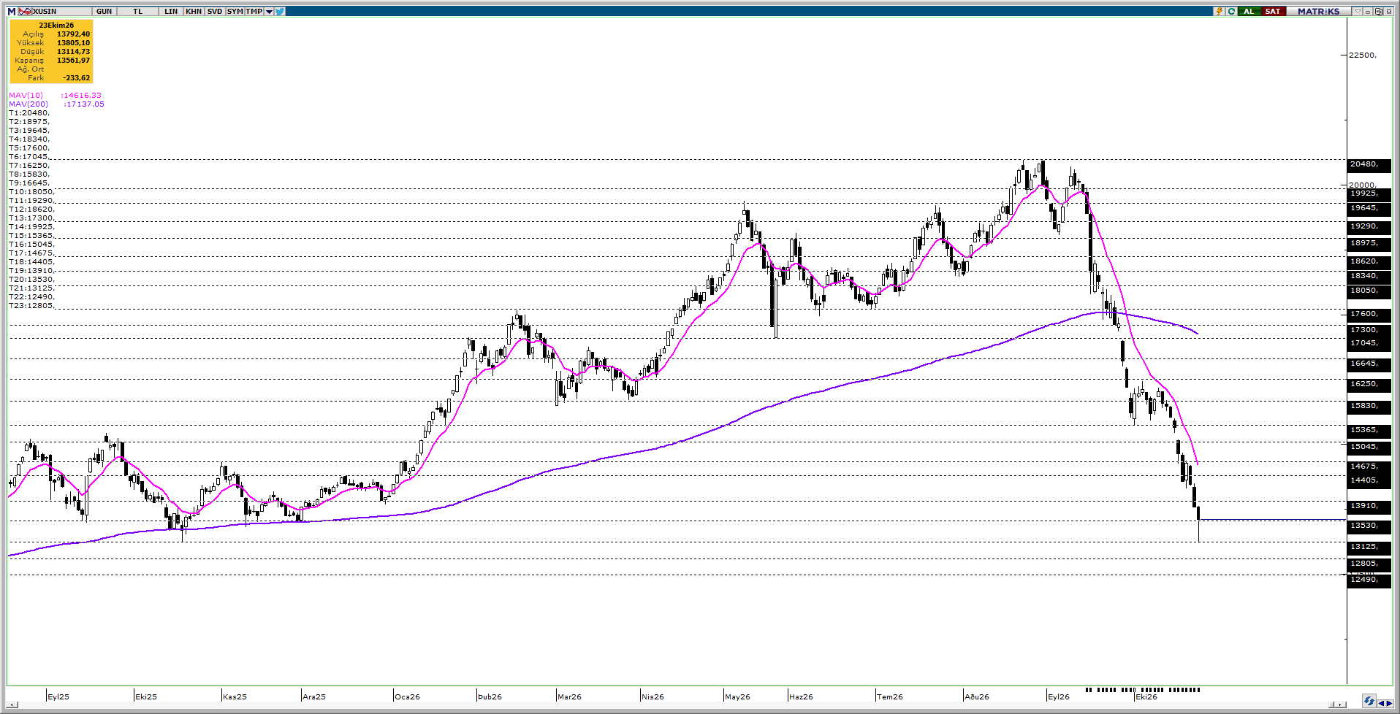Open the TMP template button
This screenshot has width=1400, height=714.
click(x=254, y=11)
